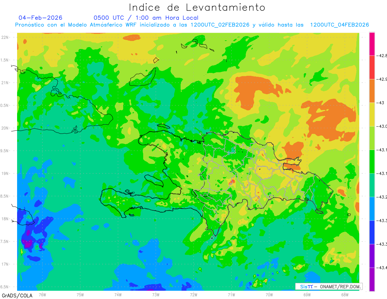Image resolution: width=387 pixels, height=299 pixels.
Task: Click the '17N' latitude label
Action: tap(5, 264)
